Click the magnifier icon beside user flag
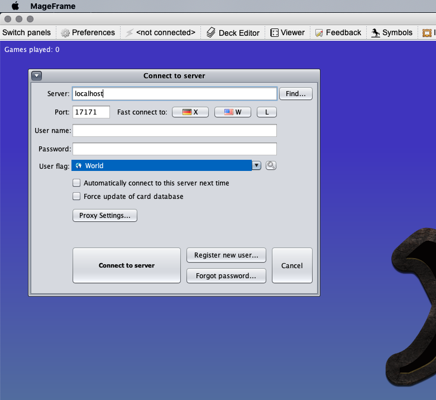Image resolution: width=436 pixels, height=400 pixels. pos(271,165)
